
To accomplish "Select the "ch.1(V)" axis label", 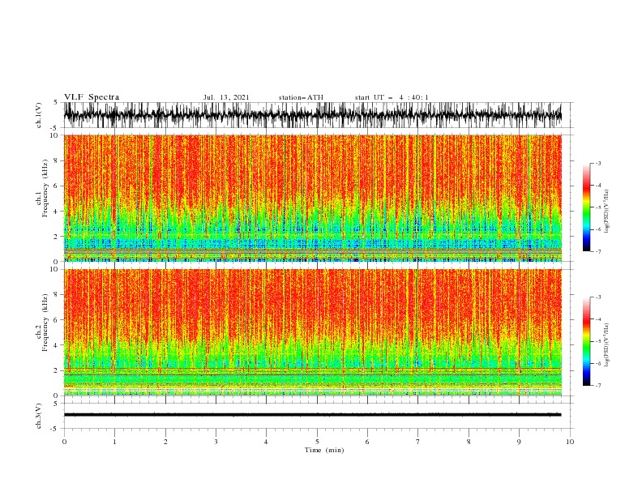I will (x=39, y=115).
